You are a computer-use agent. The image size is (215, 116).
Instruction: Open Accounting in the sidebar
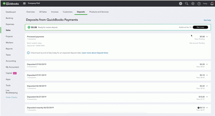(11, 61)
